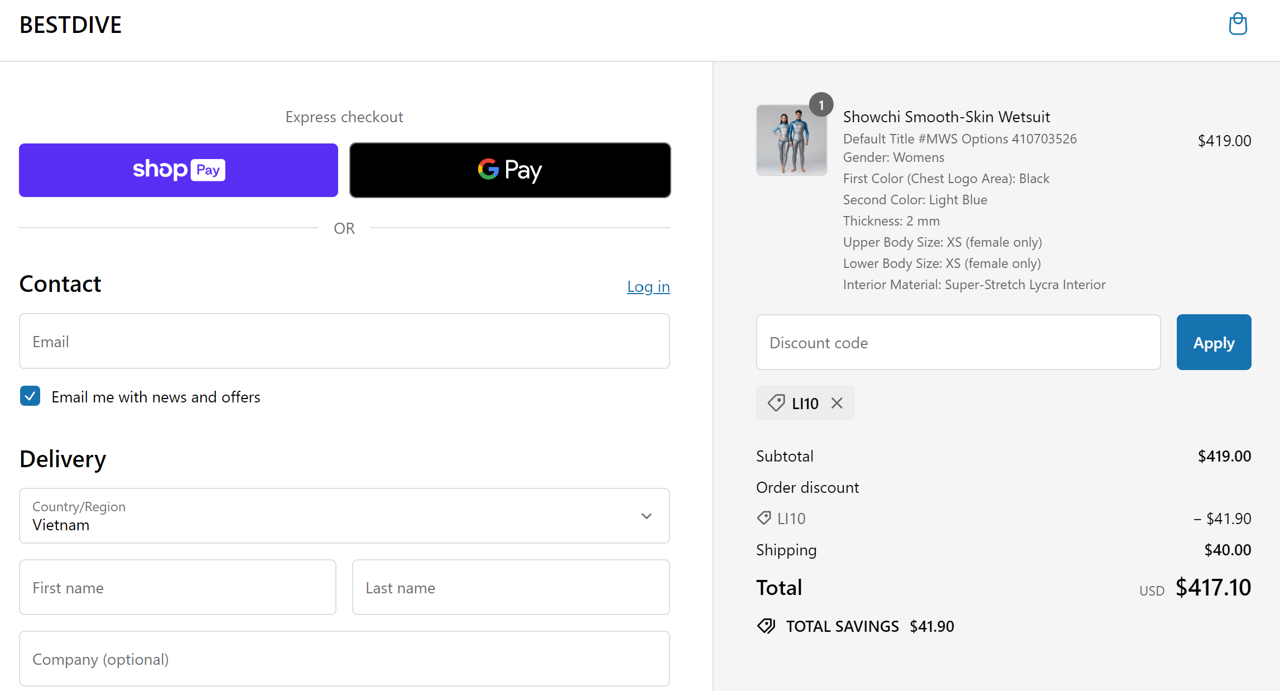The height and width of the screenshot is (691, 1280).
Task: Open the shopping bag cart icon
Action: point(1238,24)
